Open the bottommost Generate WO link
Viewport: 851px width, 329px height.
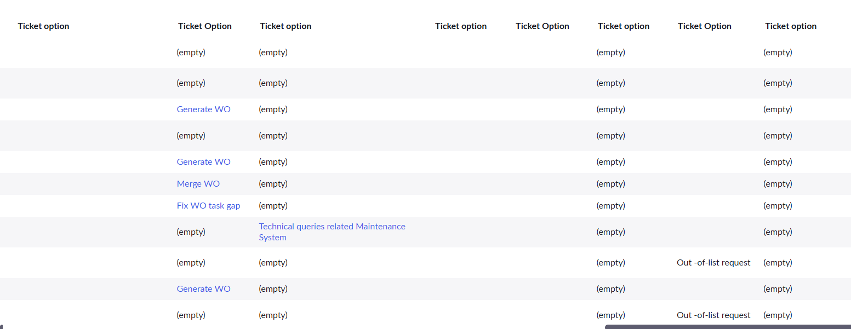203,289
